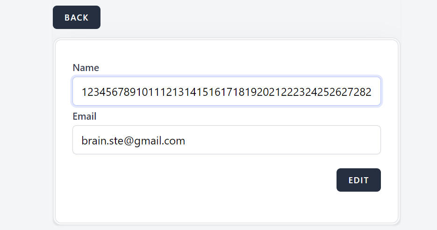437x230 pixels.
Task: Submit the form with Edit
Action: tap(358, 180)
